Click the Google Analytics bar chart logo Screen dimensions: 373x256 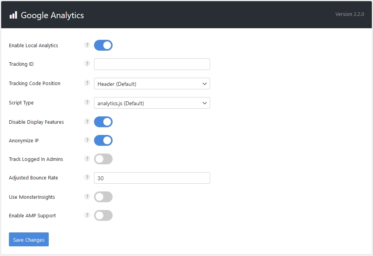pyautogui.click(x=14, y=15)
